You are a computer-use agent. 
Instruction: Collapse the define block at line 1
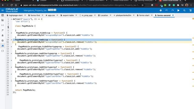(11, 19)
